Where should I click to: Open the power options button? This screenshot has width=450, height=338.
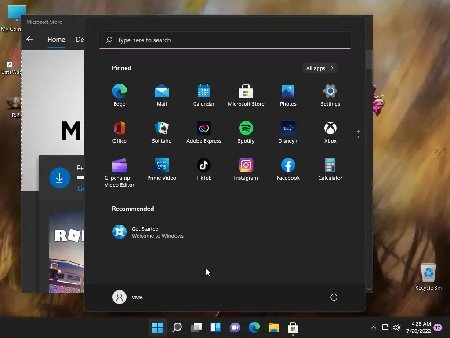point(334,297)
